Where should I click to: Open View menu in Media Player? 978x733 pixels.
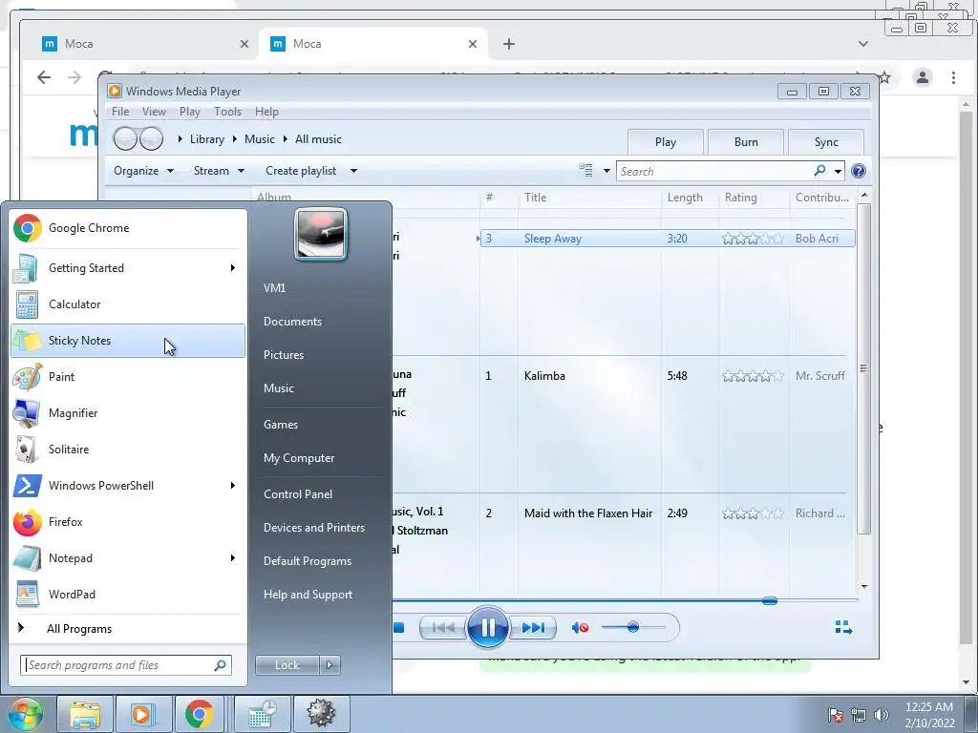tap(154, 112)
